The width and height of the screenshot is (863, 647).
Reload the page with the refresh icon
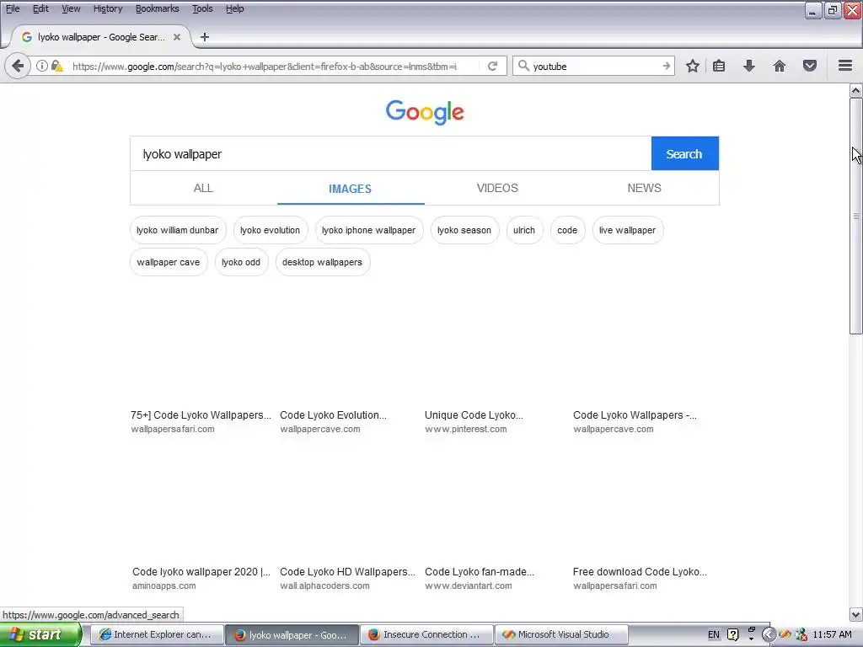click(x=492, y=66)
